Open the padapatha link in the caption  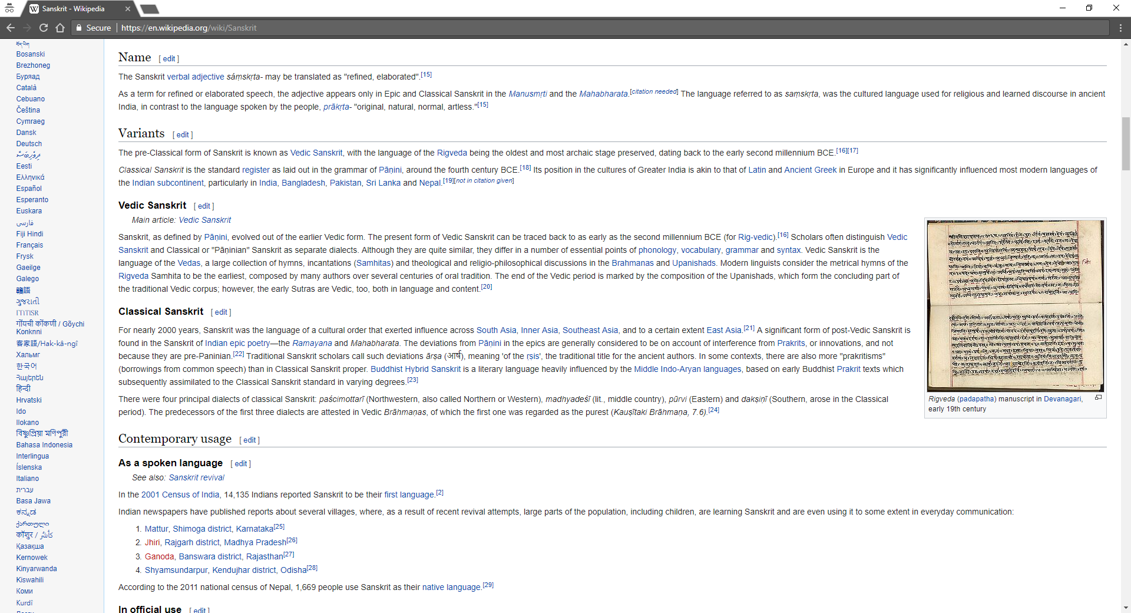[x=977, y=399]
